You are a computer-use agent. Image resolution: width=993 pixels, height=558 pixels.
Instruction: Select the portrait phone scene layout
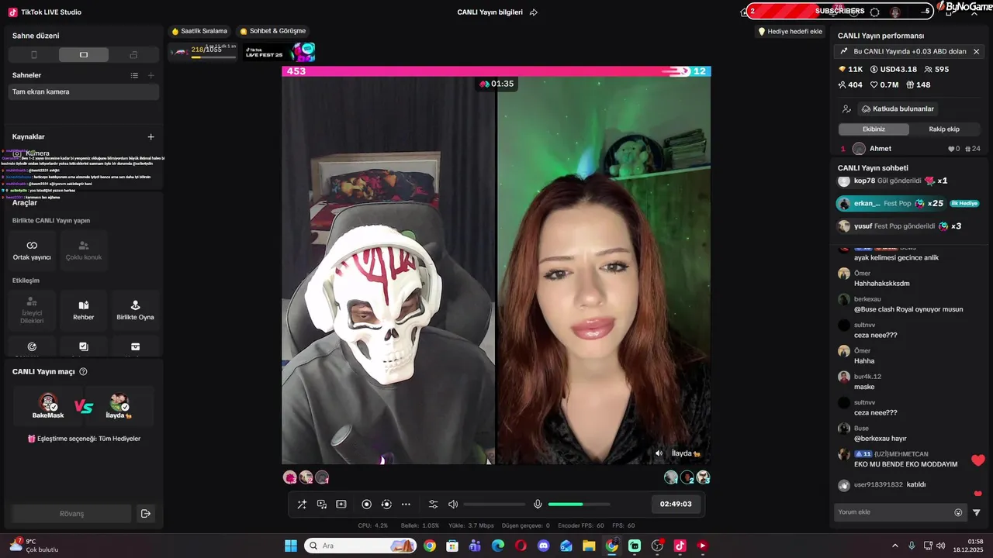click(33, 55)
